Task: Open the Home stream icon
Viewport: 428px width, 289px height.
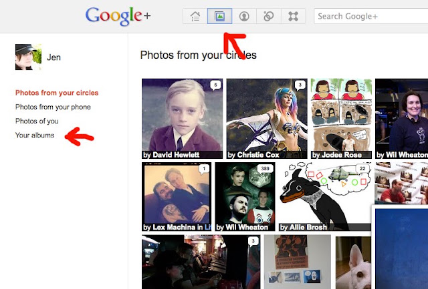Action: (x=195, y=16)
